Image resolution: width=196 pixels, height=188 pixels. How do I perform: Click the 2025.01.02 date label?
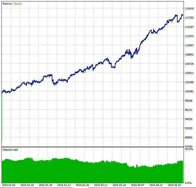pos(9,185)
